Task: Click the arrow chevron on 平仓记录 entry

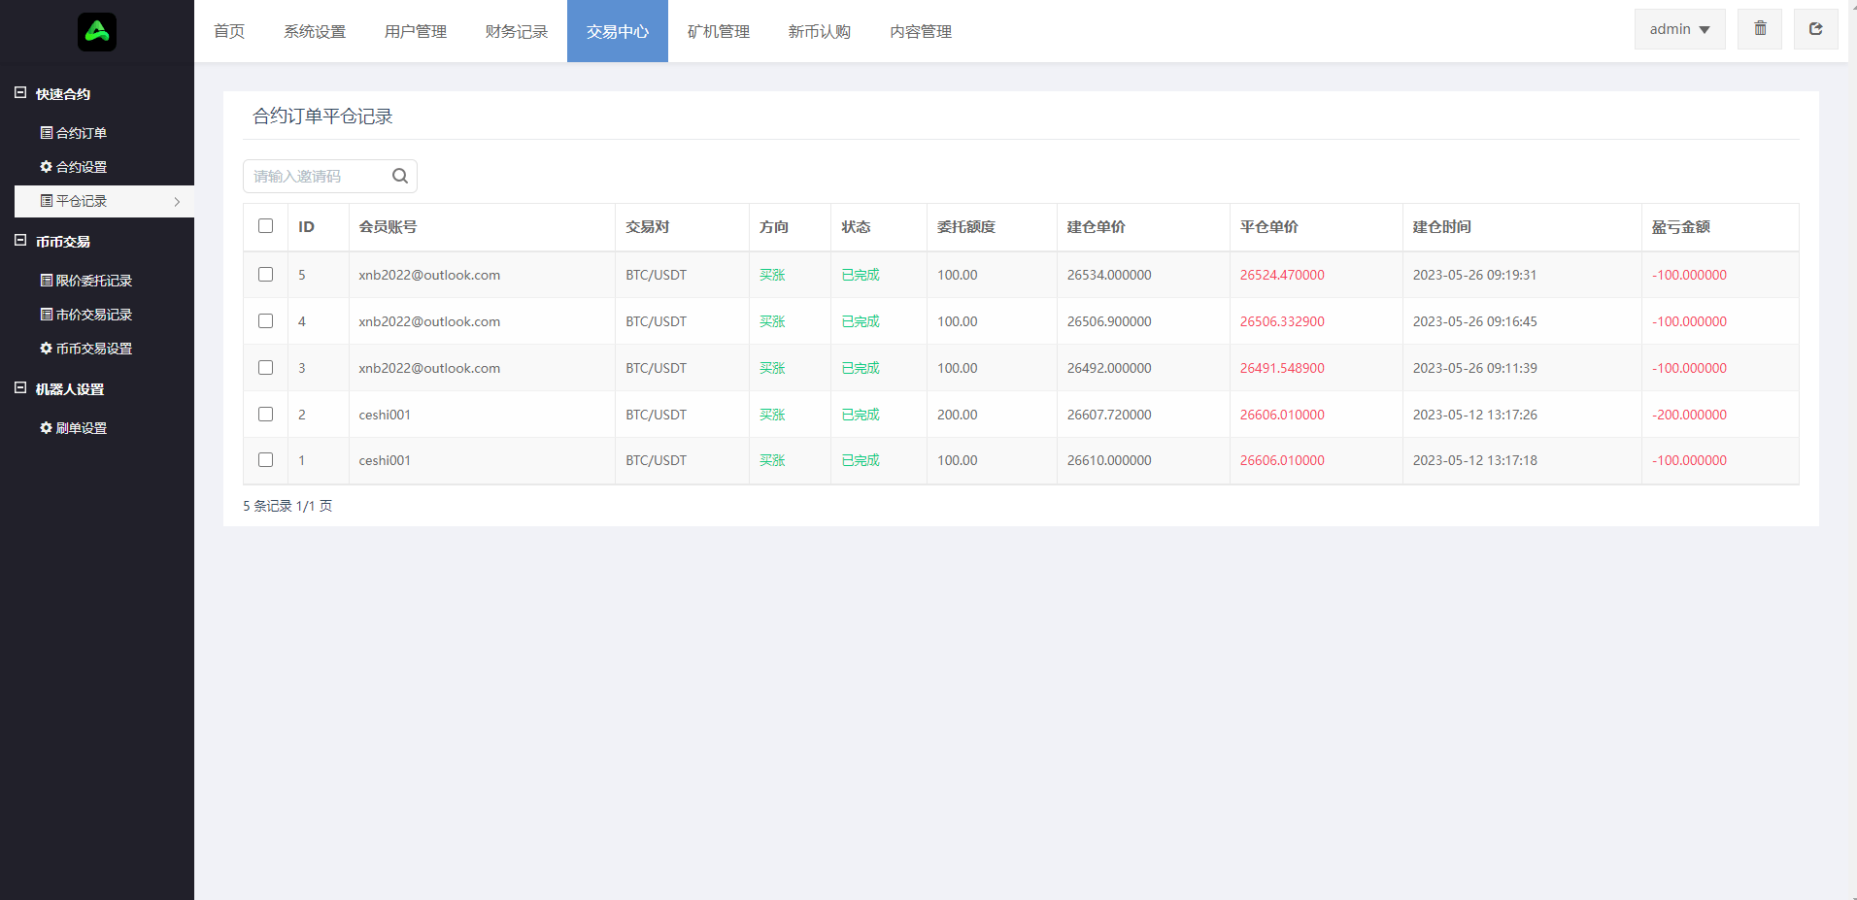Action: tap(176, 201)
